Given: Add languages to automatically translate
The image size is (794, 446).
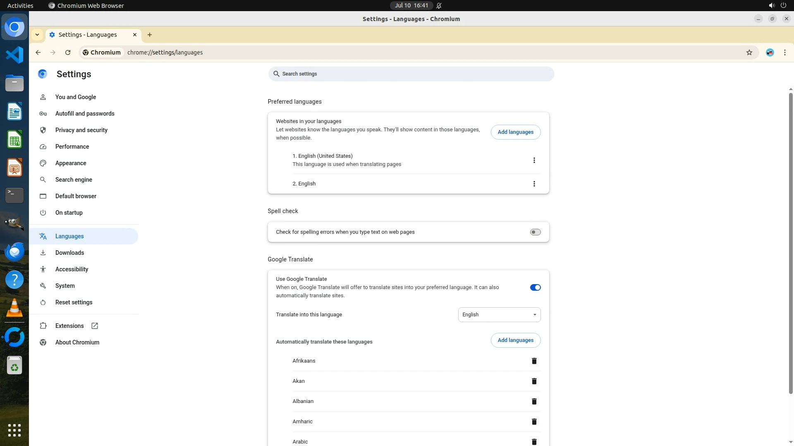Looking at the screenshot, I should pyautogui.click(x=515, y=340).
